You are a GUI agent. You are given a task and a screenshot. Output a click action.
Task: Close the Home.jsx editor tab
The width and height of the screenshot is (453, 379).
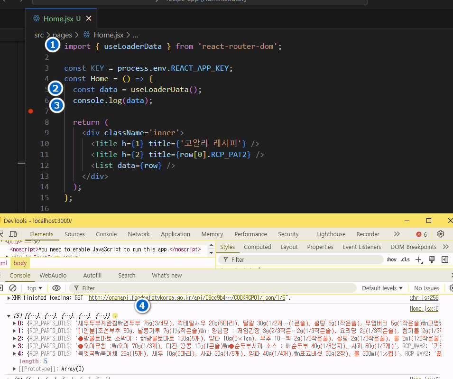click(x=89, y=18)
